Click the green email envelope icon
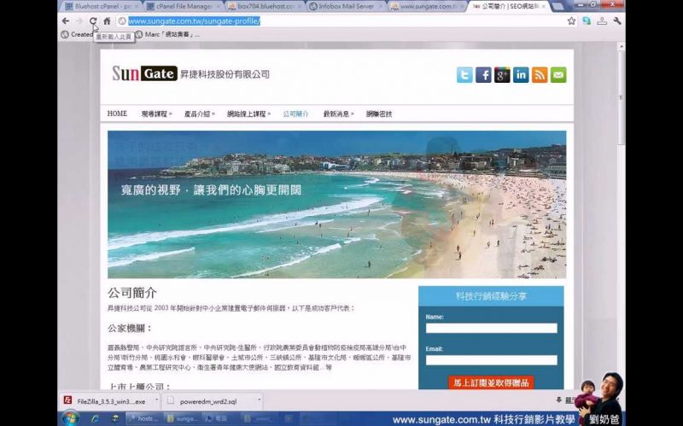 click(x=558, y=75)
